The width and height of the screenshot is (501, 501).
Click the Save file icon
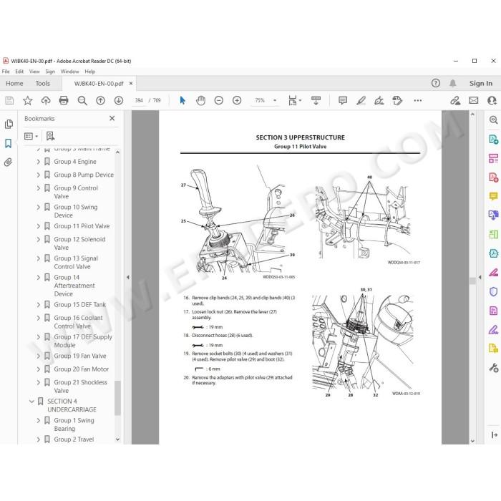[x=9, y=101]
